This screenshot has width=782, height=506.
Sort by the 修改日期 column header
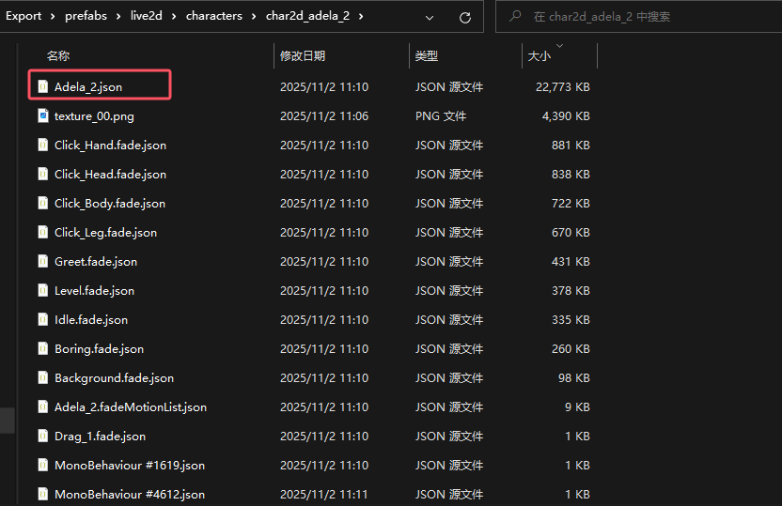[x=303, y=55]
